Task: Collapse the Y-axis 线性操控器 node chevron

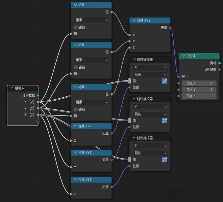Action: tap(134, 99)
